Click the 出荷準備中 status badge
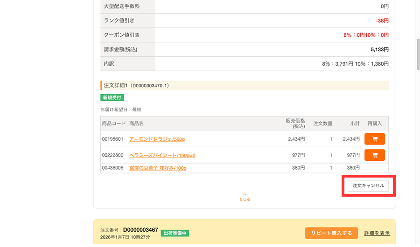The height and width of the screenshot is (247, 420). (x=175, y=233)
